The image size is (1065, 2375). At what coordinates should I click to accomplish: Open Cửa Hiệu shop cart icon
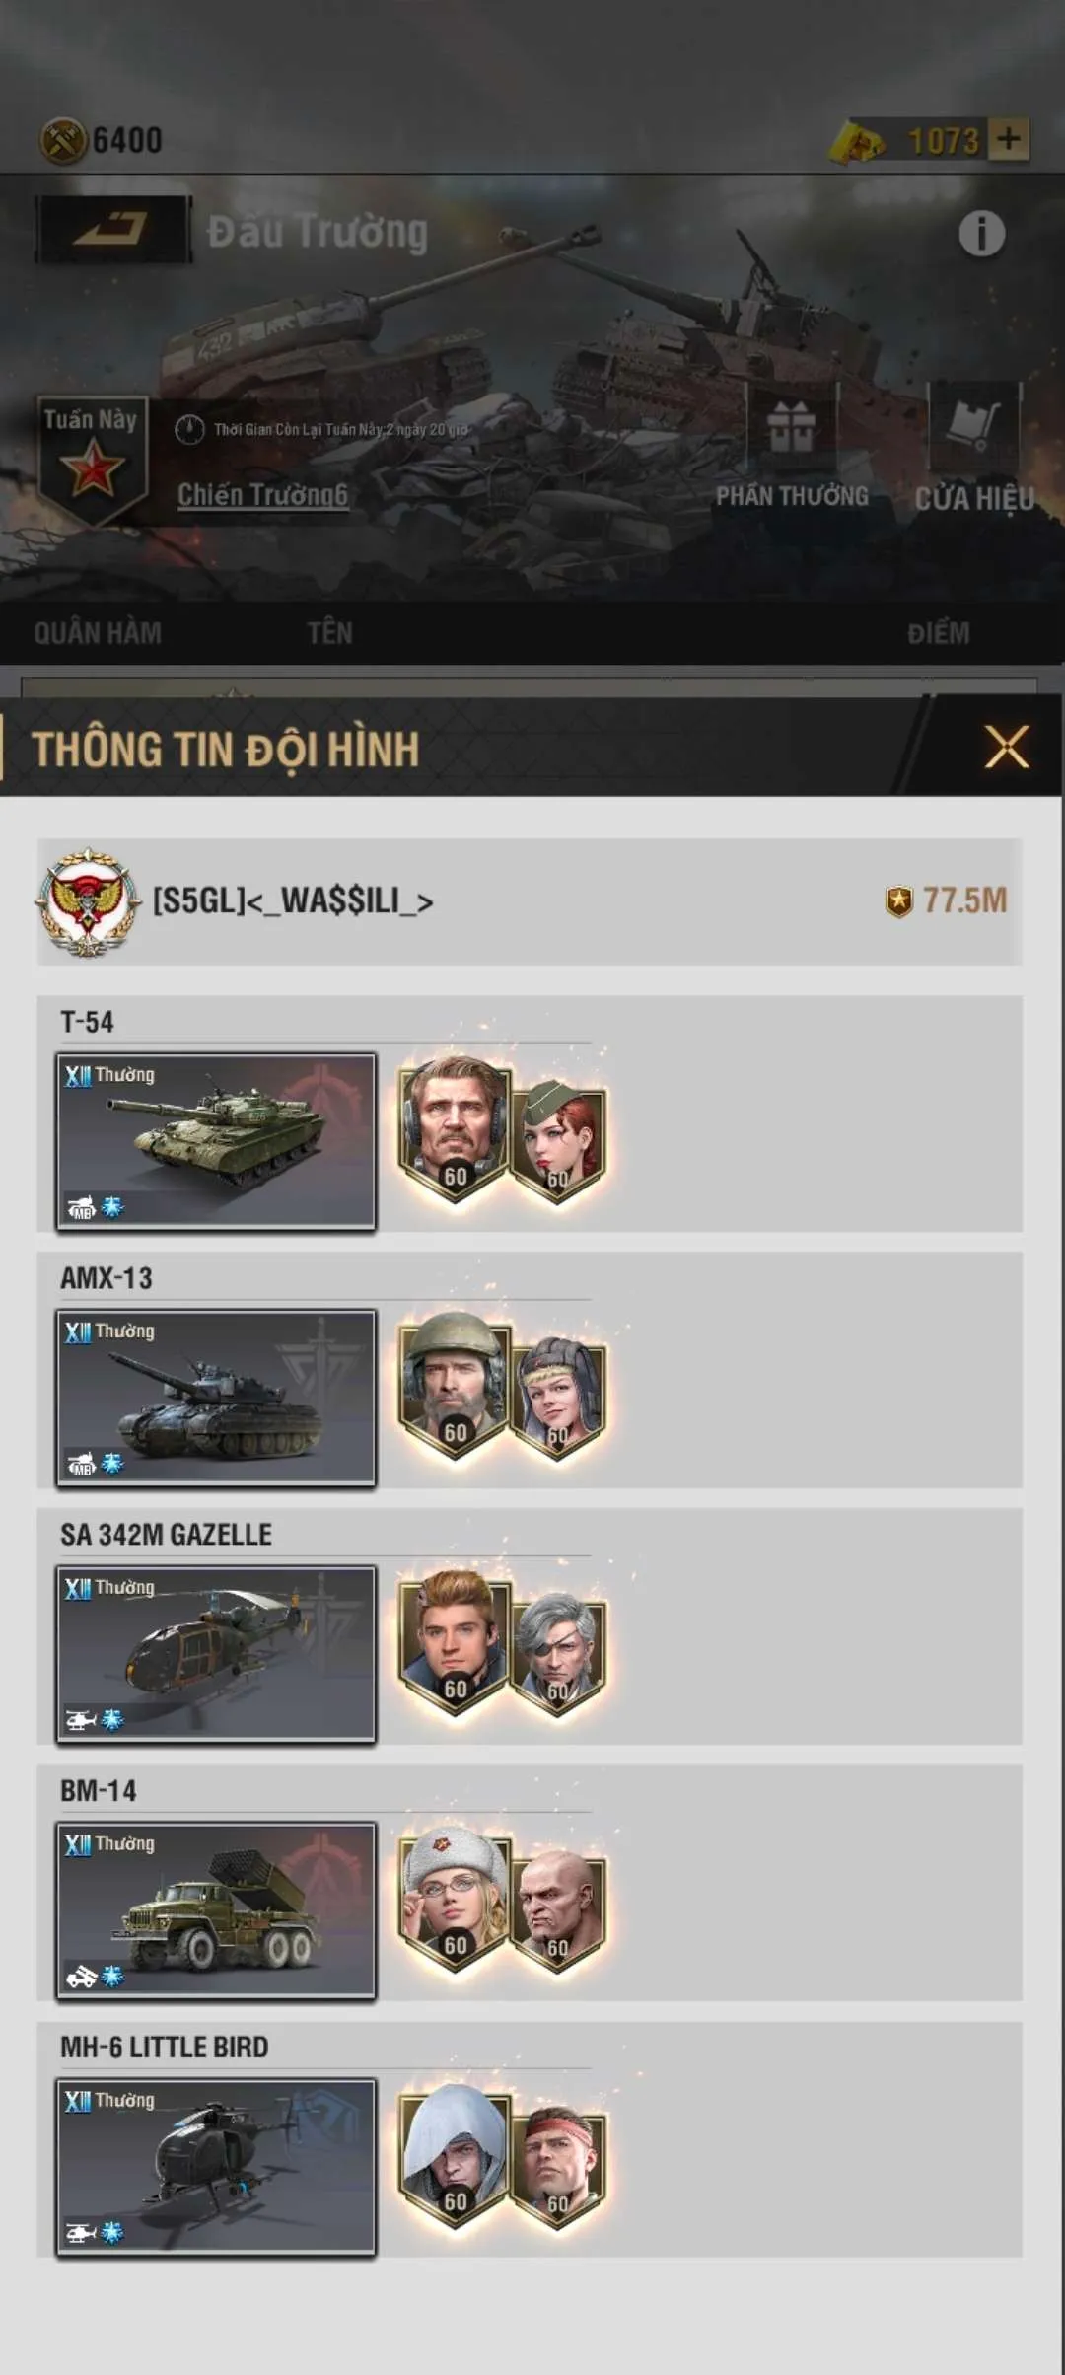click(x=974, y=424)
